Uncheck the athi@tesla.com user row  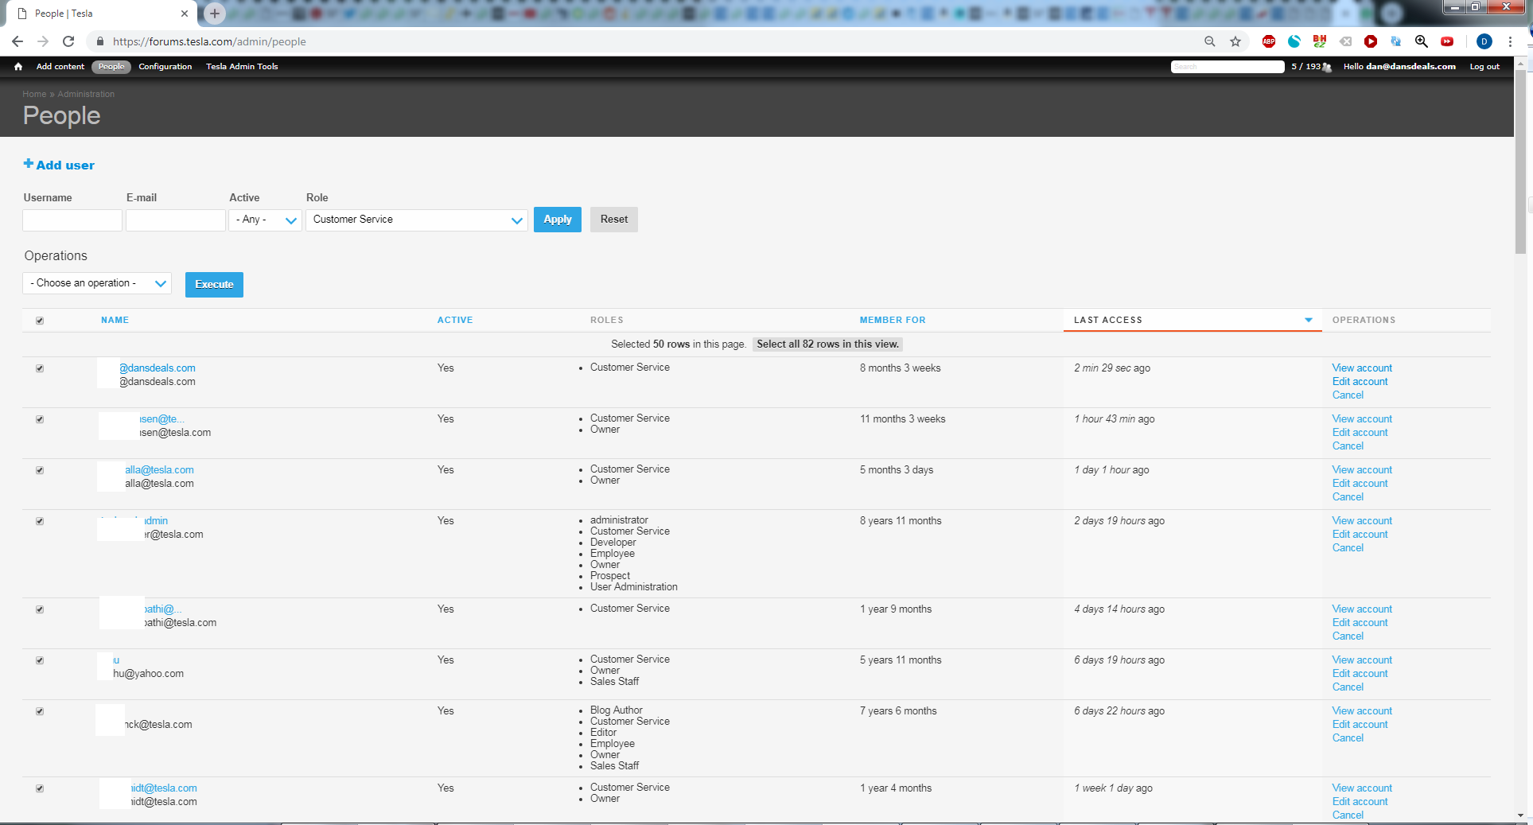click(40, 609)
